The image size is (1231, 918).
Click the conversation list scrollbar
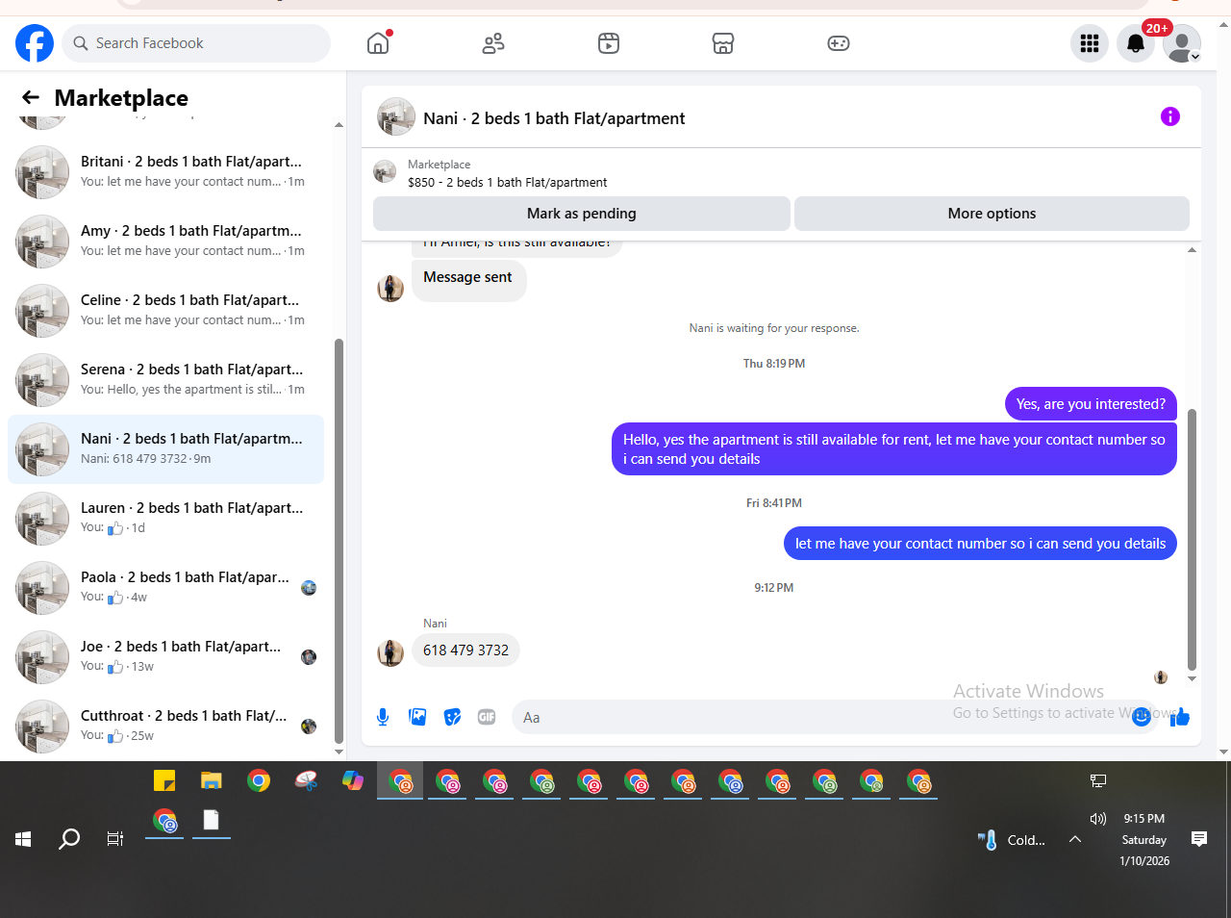click(x=339, y=539)
